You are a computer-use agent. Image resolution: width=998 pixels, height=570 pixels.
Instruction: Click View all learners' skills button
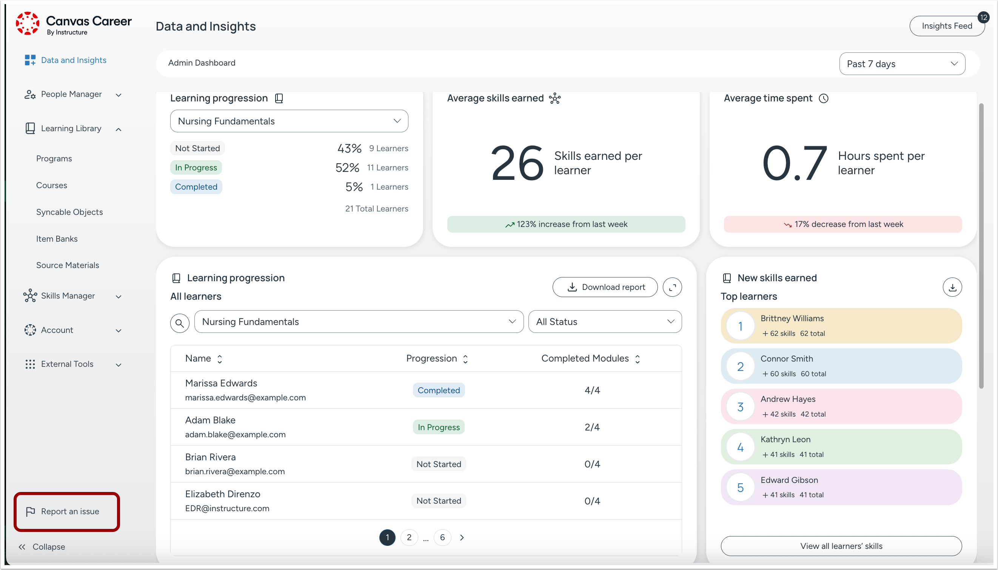coord(841,546)
